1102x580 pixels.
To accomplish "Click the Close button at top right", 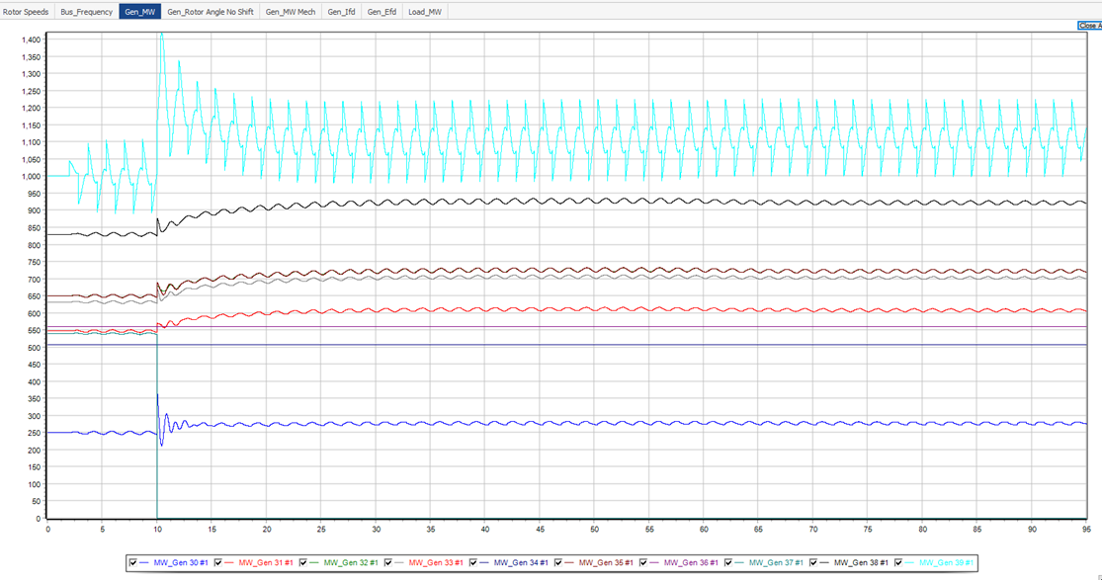I will click(x=1089, y=26).
